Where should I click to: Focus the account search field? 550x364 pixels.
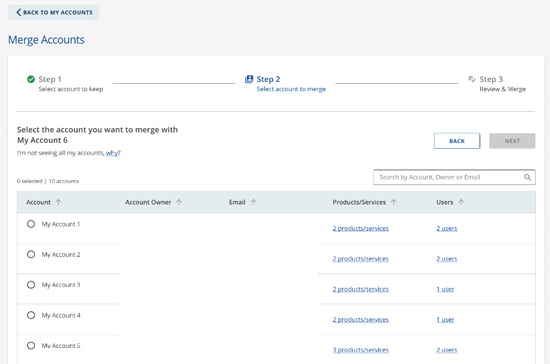click(x=448, y=178)
